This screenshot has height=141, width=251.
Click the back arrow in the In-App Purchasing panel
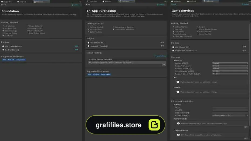click(87, 5)
